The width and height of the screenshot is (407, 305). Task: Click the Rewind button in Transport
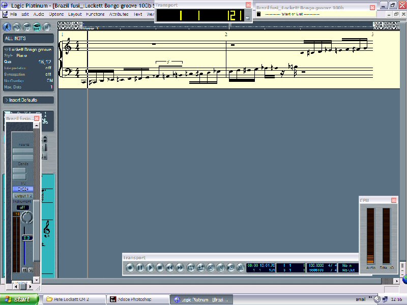(x=170, y=267)
